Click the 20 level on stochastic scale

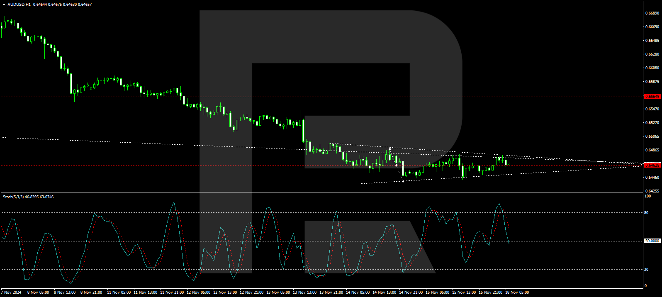646,270
